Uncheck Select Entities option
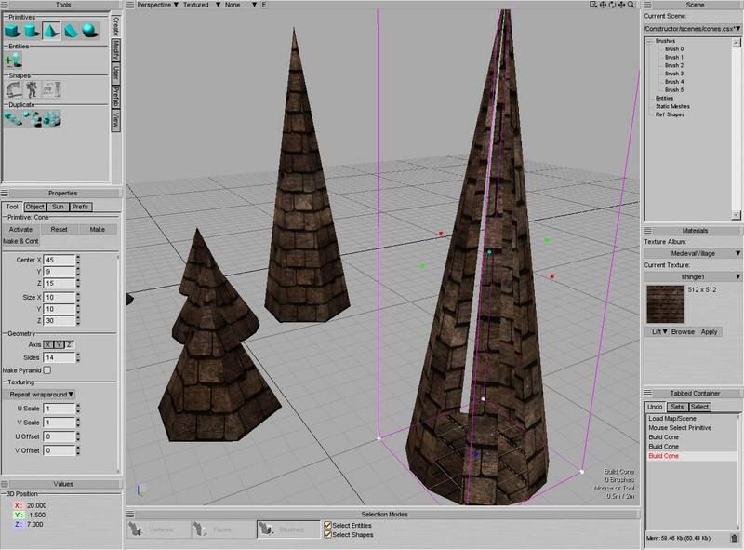This screenshot has width=744, height=550. pyautogui.click(x=327, y=525)
